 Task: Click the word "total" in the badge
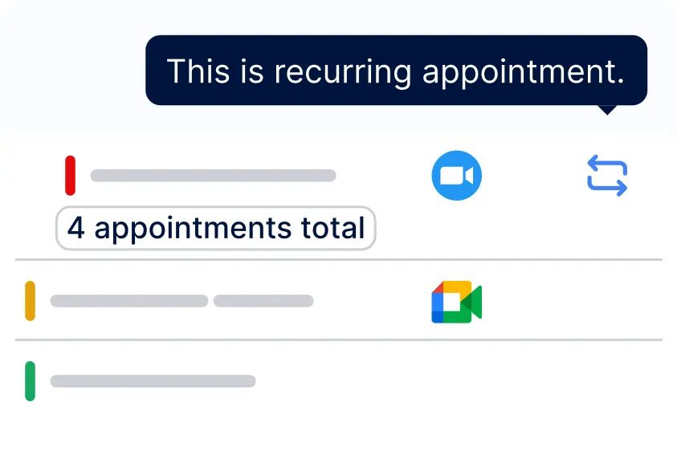pos(333,229)
